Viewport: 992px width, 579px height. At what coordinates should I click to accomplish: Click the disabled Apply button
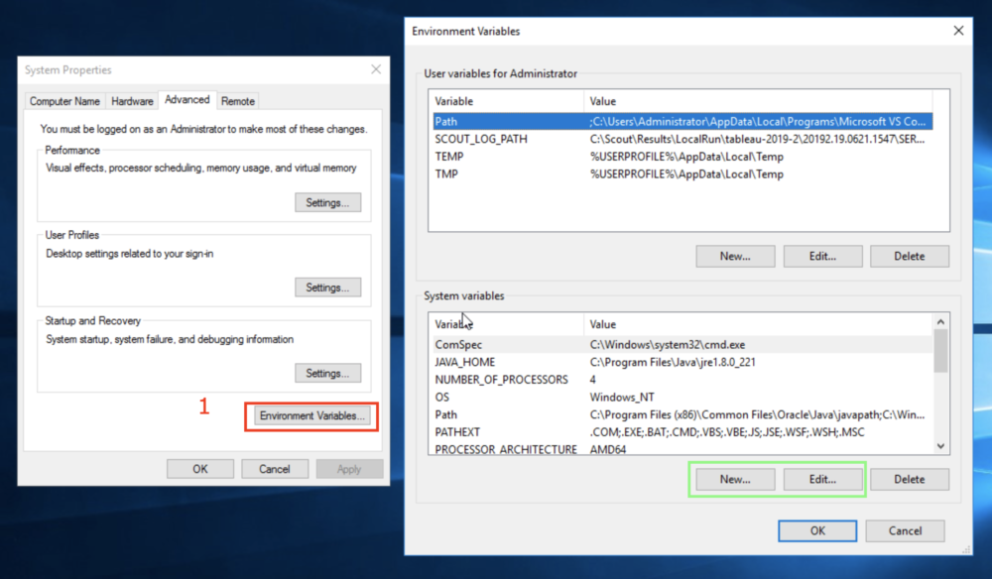(349, 469)
